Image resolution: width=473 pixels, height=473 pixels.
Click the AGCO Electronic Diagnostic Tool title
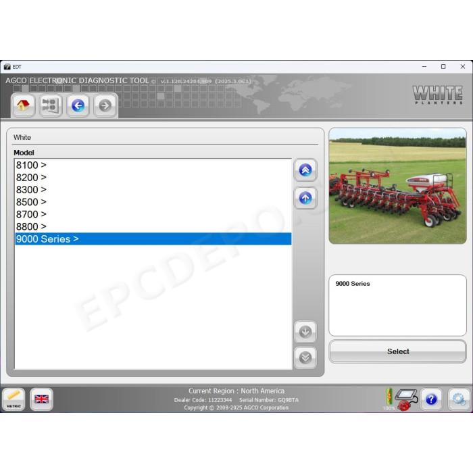coord(77,80)
